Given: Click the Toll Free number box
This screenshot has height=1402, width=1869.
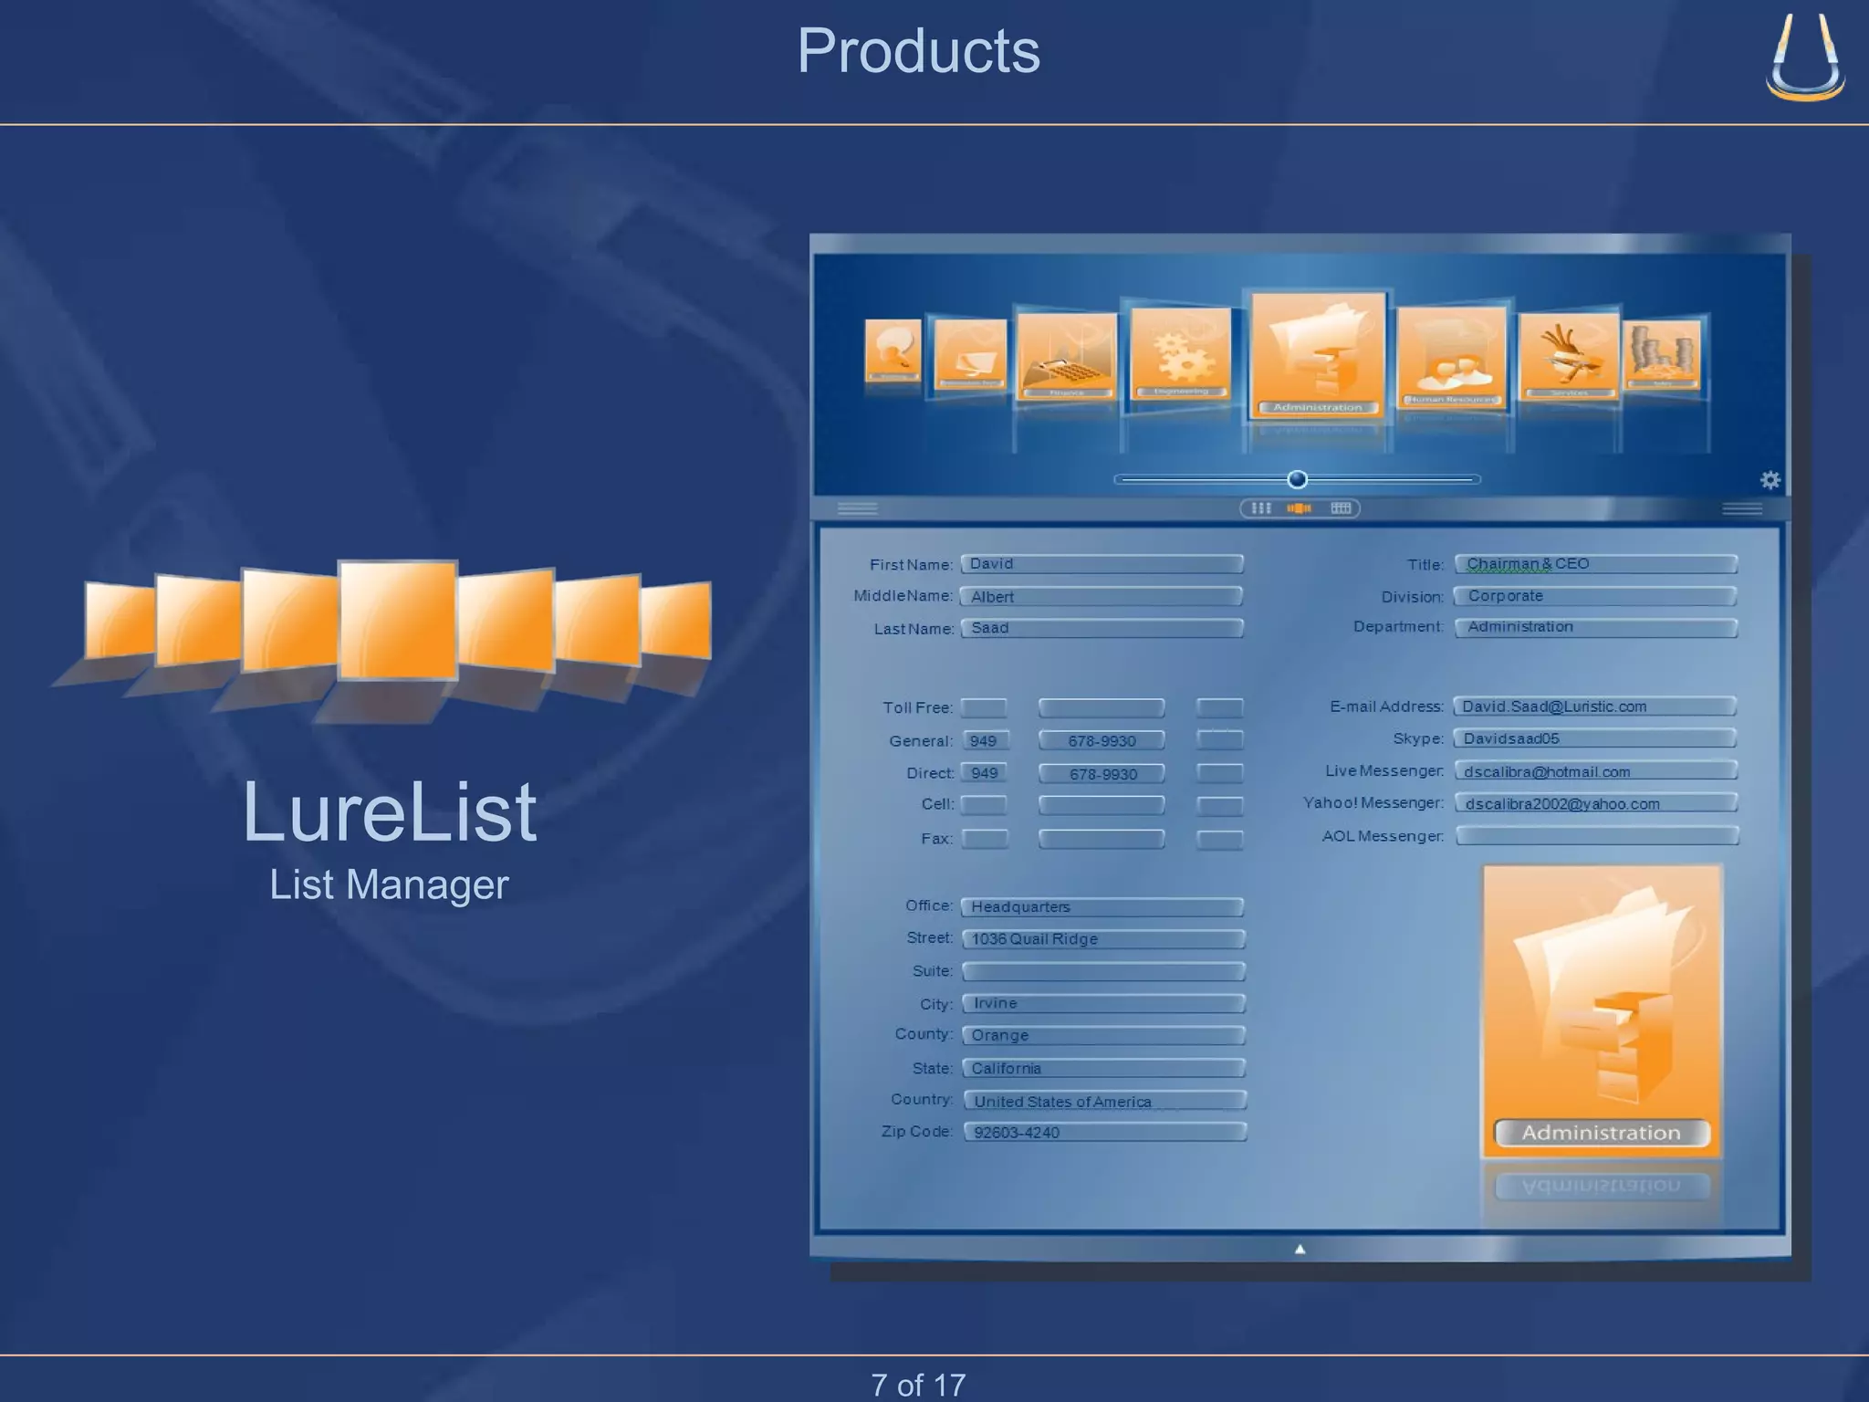Looking at the screenshot, I should [1102, 707].
